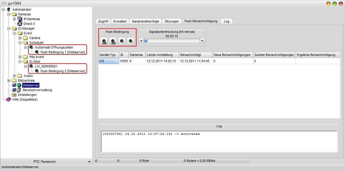
Task: Select the IP-Kameras camera icon
Action: pyautogui.click(x=20, y=19)
